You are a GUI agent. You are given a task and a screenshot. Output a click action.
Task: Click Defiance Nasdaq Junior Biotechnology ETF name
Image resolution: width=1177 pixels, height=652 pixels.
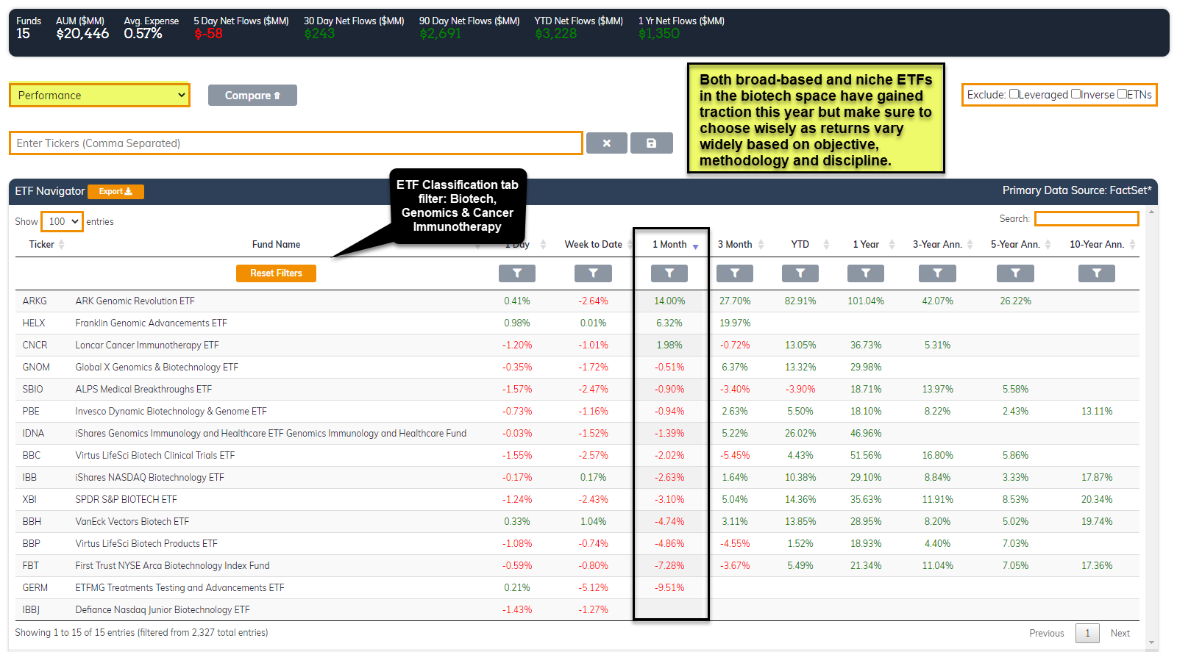163,610
